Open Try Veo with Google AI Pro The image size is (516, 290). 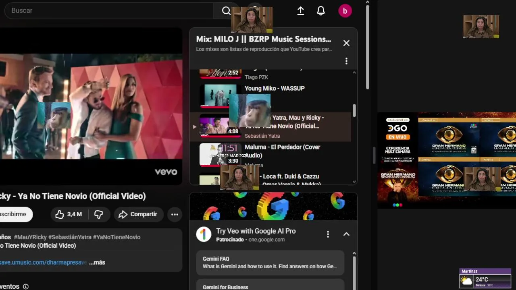tap(256, 231)
